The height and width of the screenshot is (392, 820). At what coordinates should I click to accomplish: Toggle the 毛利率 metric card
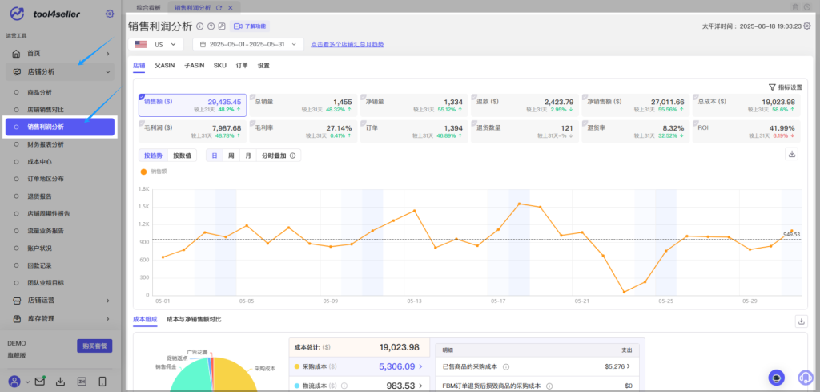303,132
